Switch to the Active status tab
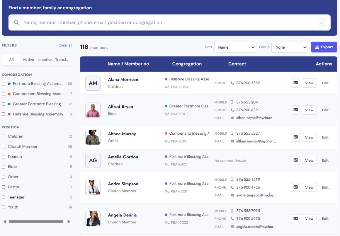Viewport: 340px width, 236px height. point(28,60)
